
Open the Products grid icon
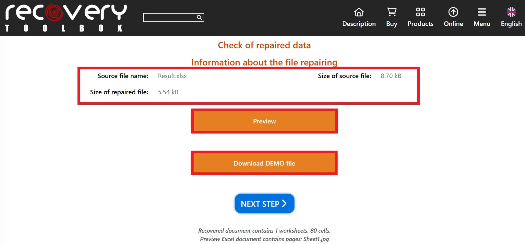pyautogui.click(x=420, y=12)
